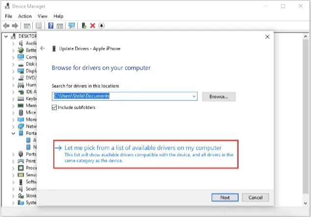Maximize the Device Manager window
Image resolution: width=311 pixels, height=217 pixels.
click(x=283, y=6)
